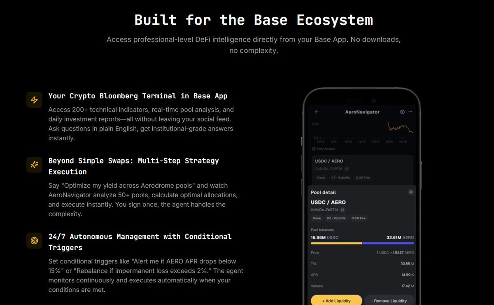Image resolution: width=494 pixels, height=305 pixels.
Task: Tap the Copy Answer icon under the chart
Action: pos(313,149)
